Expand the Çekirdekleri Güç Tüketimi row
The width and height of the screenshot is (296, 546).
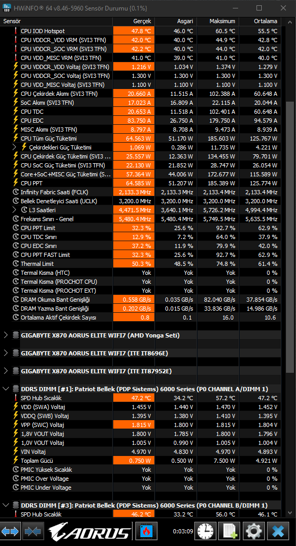pyautogui.click(x=14, y=147)
